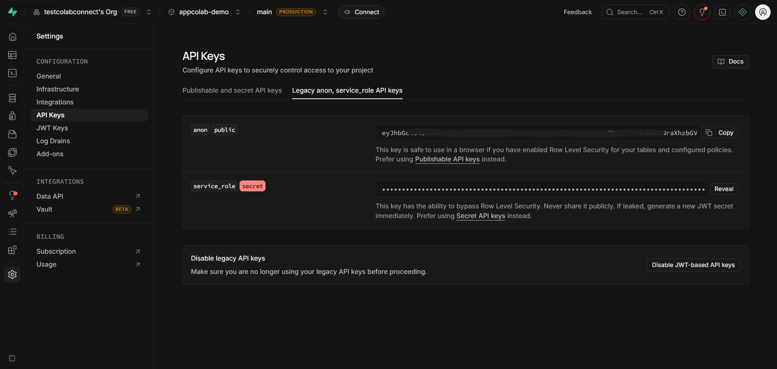Image resolution: width=777 pixels, height=369 pixels.
Task: Click the Connect button
Action: pos(361,12)
